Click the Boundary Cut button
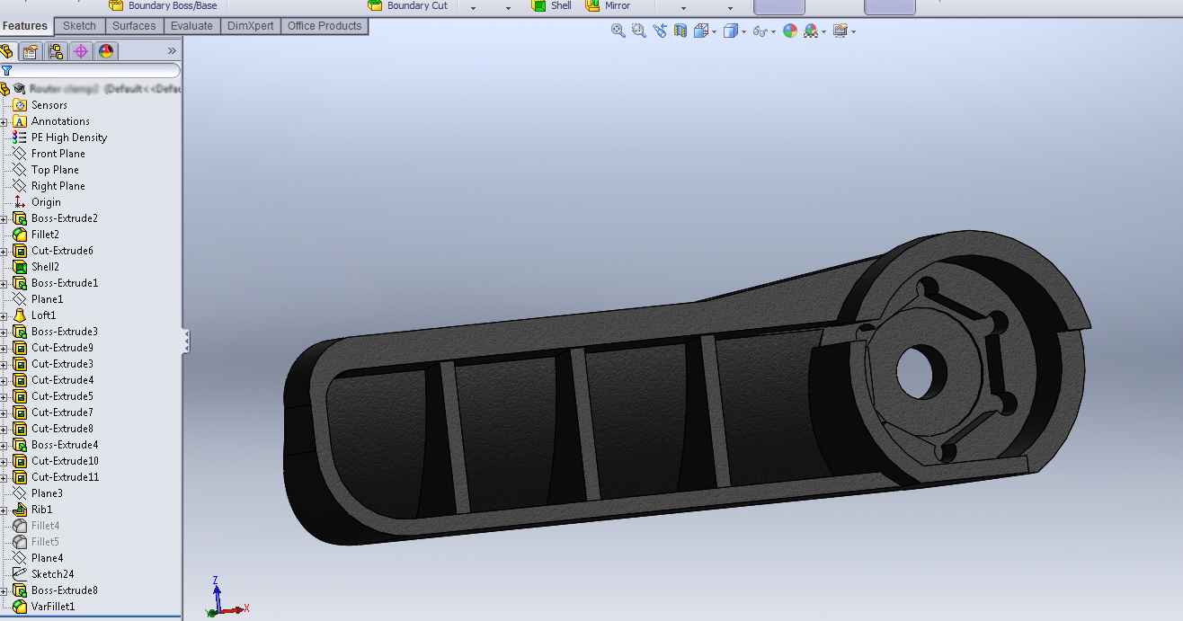 (407, 5)
